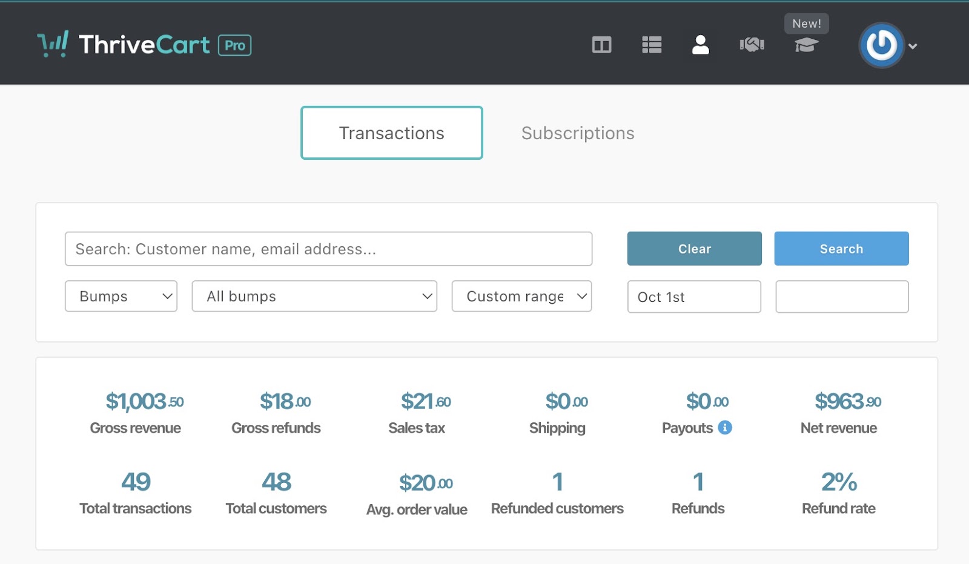Click the Oct 1st start date field
Screen dimensions: 969x564
694,297
